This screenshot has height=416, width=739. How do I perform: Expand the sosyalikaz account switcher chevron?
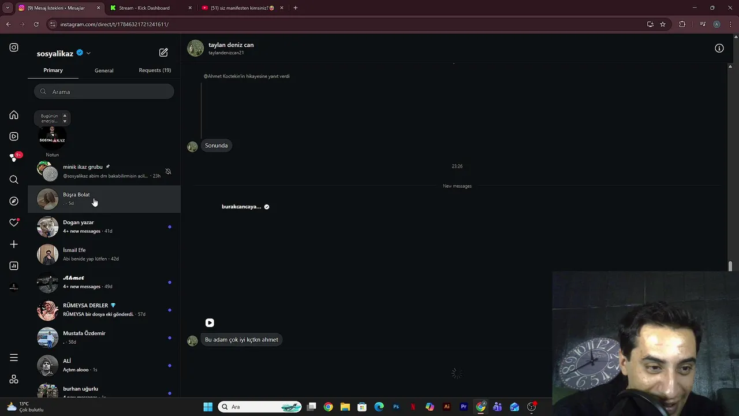point(88,53)
